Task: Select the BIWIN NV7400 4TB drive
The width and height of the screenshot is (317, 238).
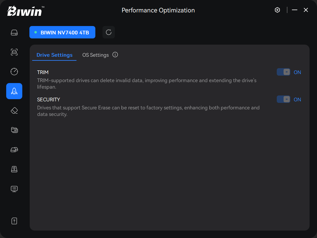Action: tap(62, 32)
